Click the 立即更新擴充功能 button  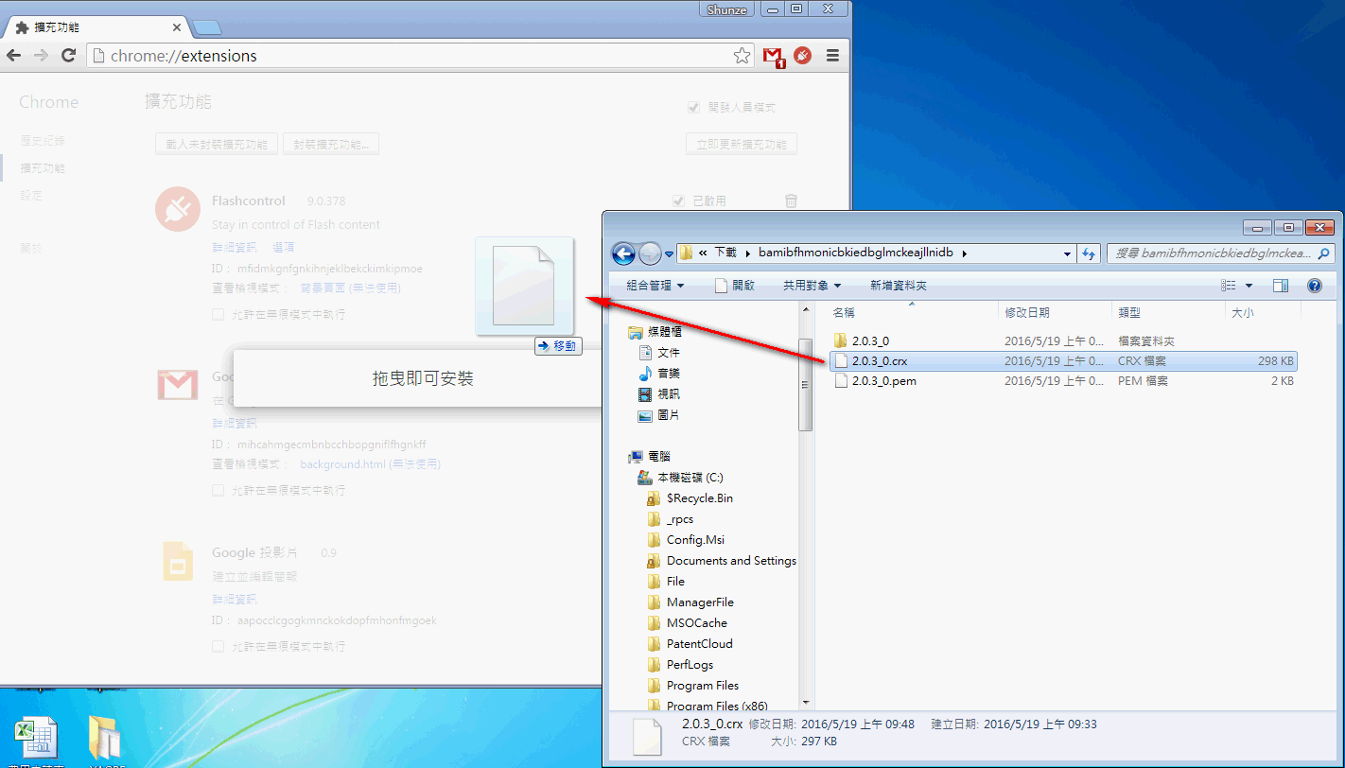point(742,145)
